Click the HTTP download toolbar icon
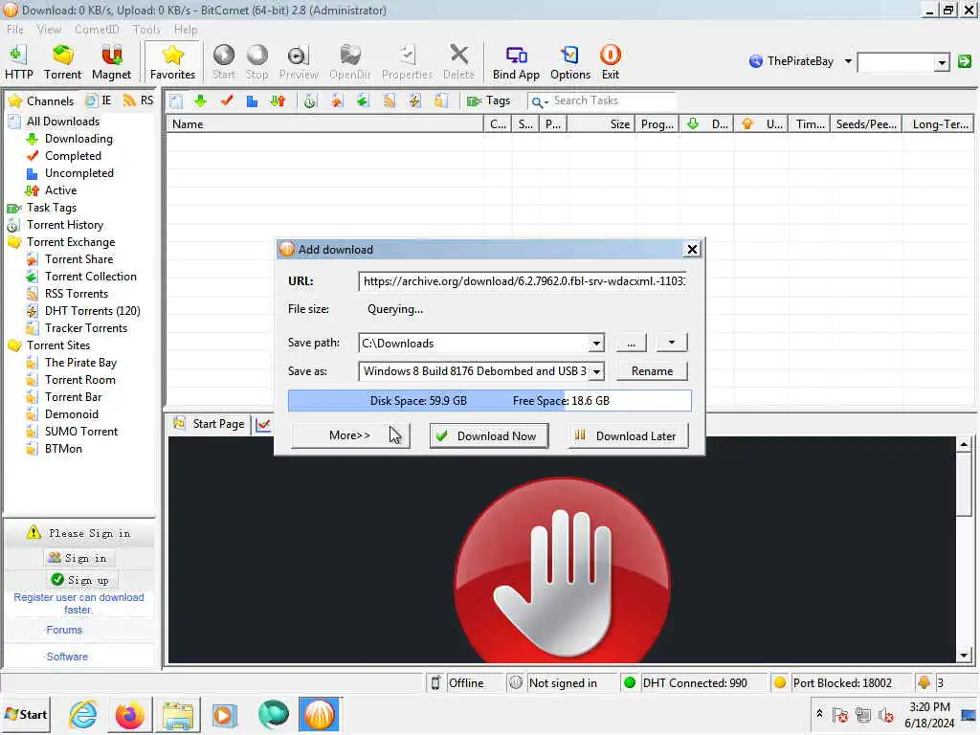The image size is (980, 735). tap(19, 62)
